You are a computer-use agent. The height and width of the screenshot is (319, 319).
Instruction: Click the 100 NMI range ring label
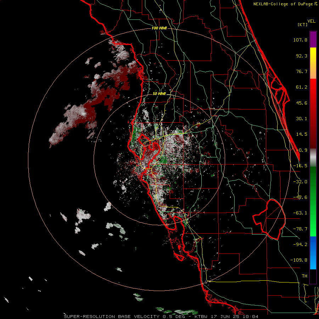click(x=159, y=28)
